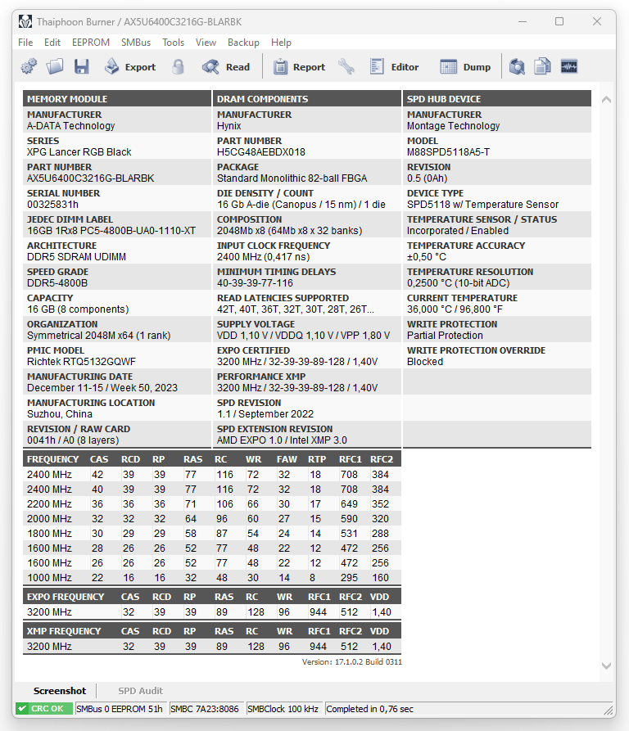Click the waveform monitor icon in toolbar
The image size is (629, 731).
click(x=569, y=66)
